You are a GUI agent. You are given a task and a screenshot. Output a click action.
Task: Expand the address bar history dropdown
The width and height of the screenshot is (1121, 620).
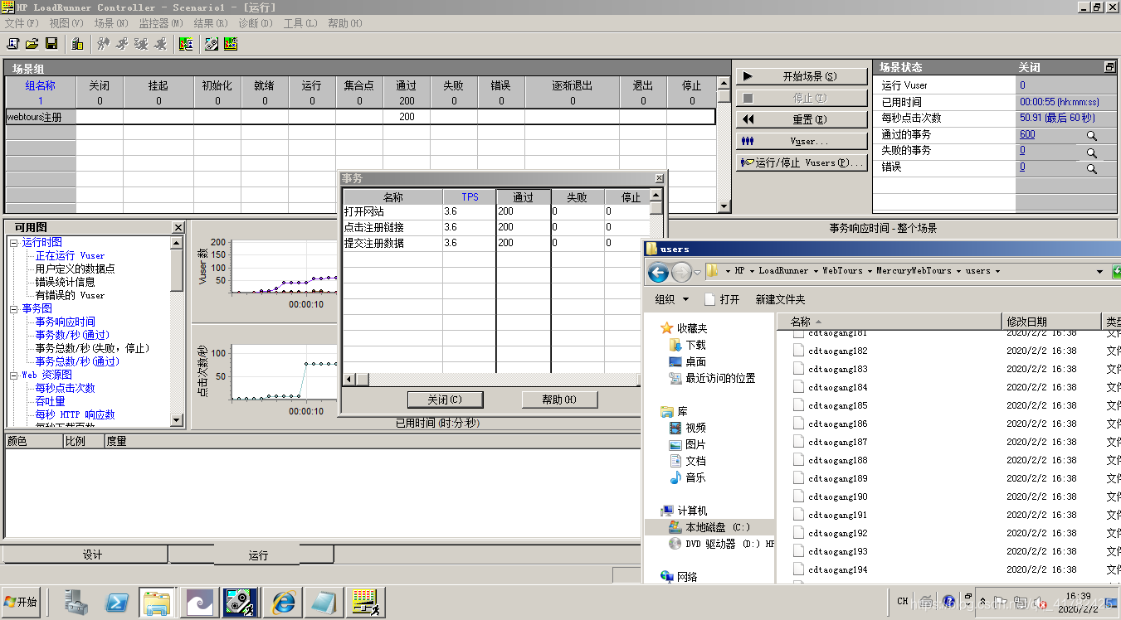click(1100, 271)
